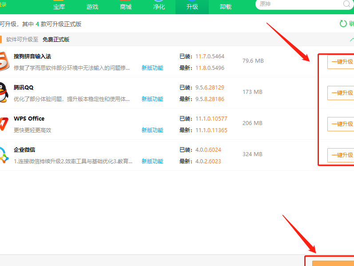Click 一键升级 for 腾讯QQ
The width and height of the screenshot is (354, 266).
(341, 93)
